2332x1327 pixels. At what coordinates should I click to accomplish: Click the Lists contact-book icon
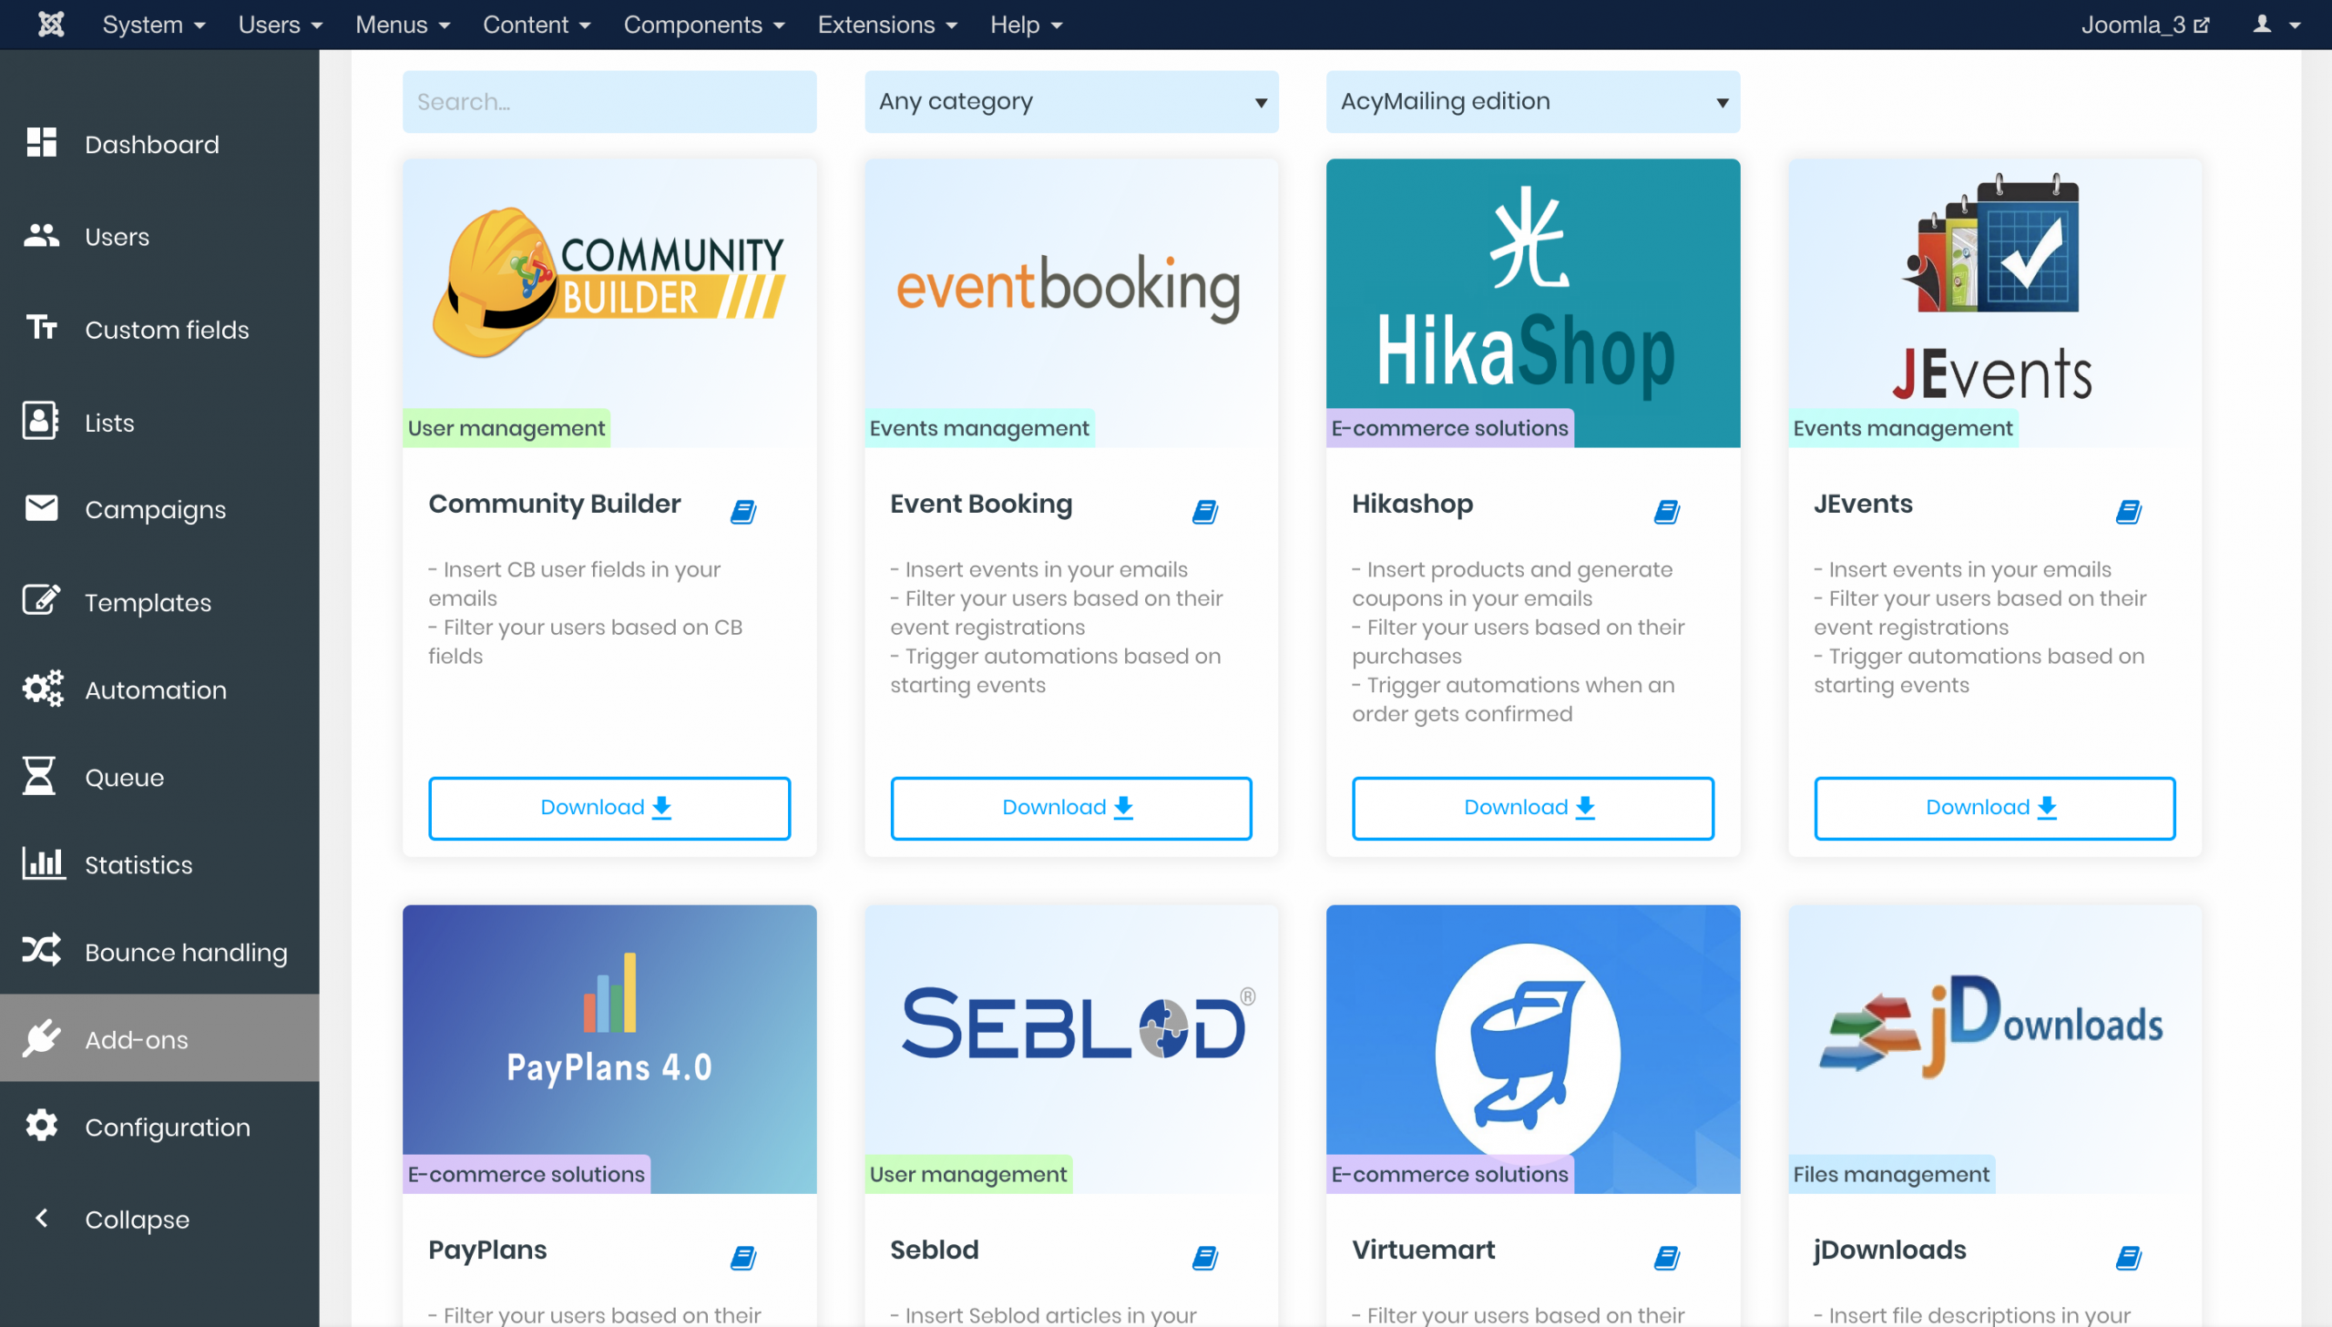point(41,421)
